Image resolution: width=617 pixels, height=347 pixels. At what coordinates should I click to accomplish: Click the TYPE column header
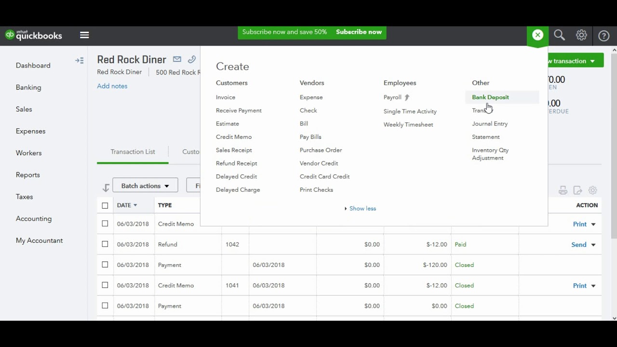pyautogui.click(x=164, y=205)
